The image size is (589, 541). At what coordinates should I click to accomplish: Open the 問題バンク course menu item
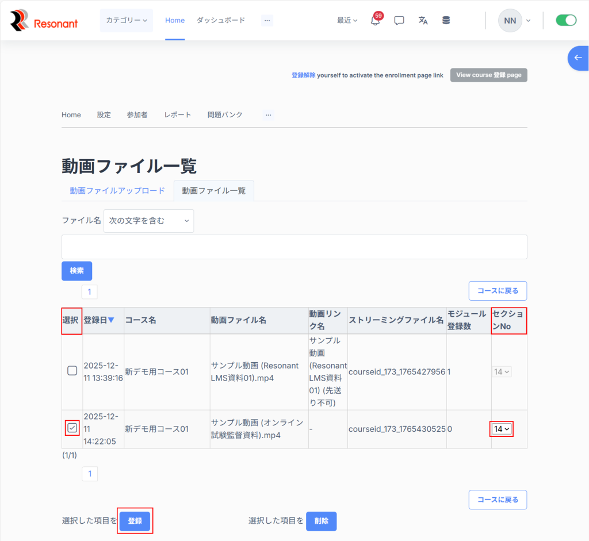pyautogui.click(x=225, y=115)
